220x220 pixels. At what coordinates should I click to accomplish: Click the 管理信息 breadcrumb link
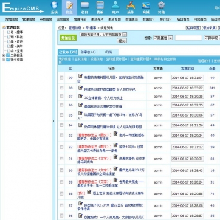[75, 28]
